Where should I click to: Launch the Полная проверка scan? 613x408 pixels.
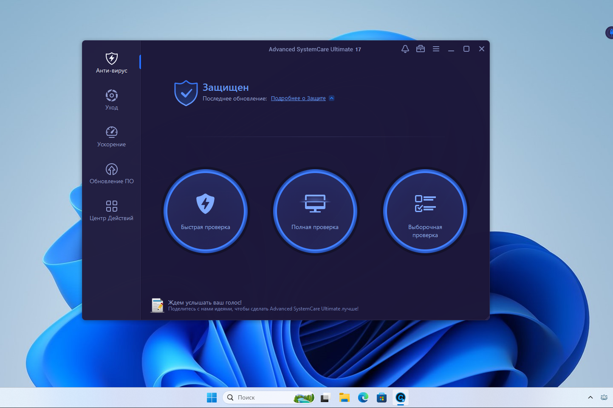(x=315, y=211)
